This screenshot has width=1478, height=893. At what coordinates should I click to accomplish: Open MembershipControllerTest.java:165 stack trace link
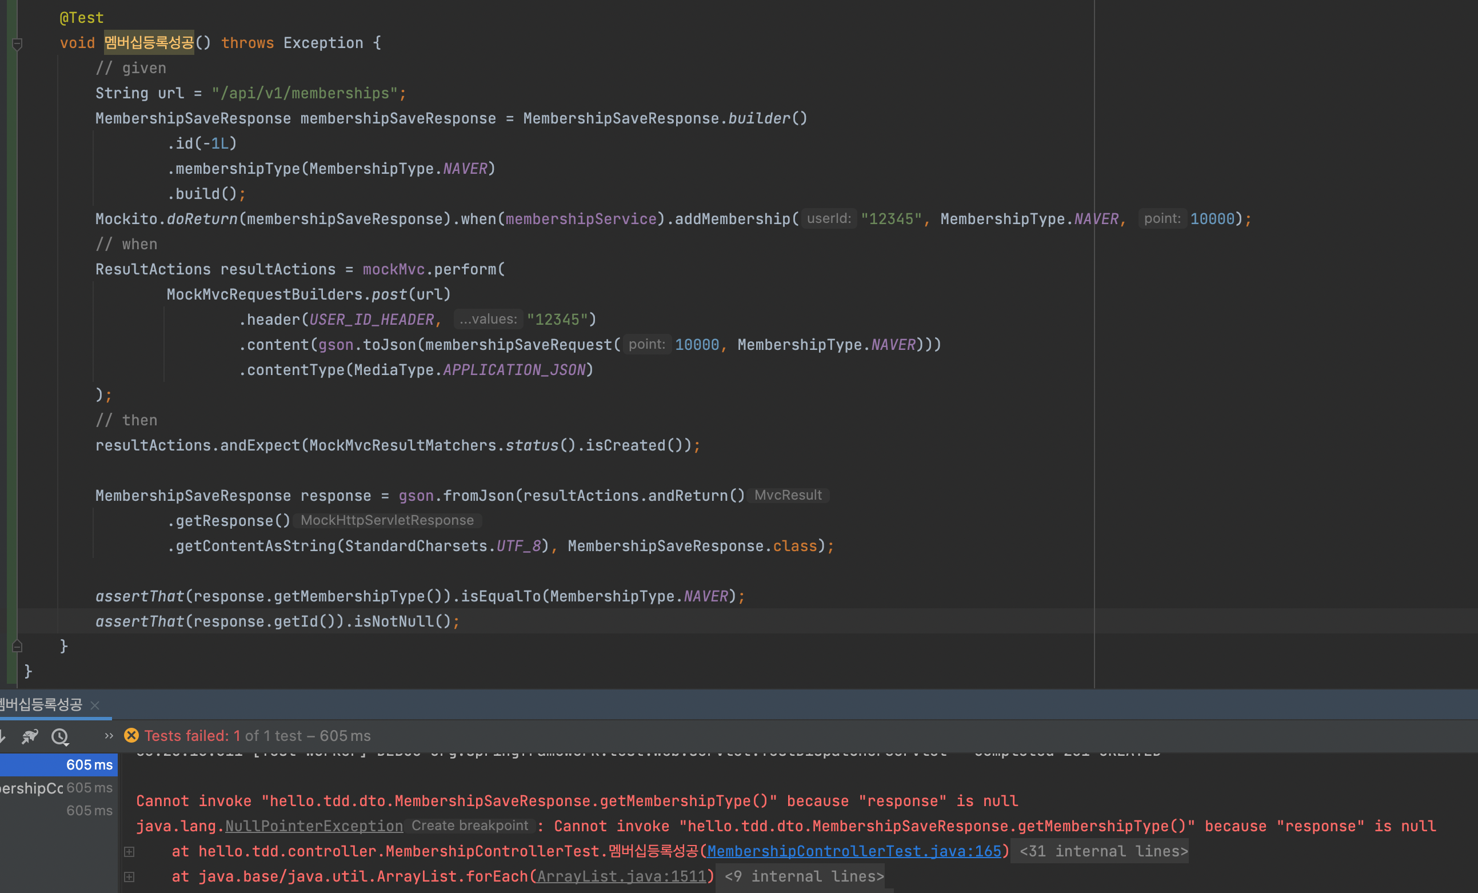click(x=854, y=851)
